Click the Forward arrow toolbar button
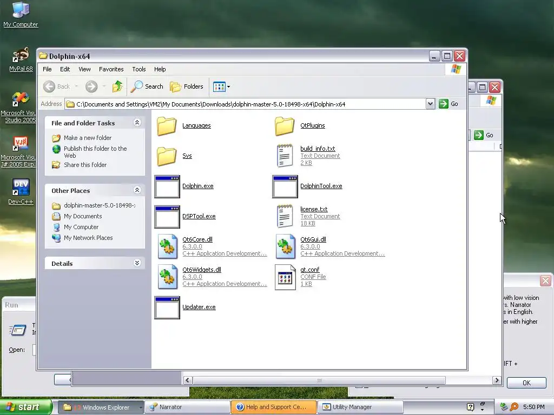The image size is (554, 415). click(x=91, y=86)
